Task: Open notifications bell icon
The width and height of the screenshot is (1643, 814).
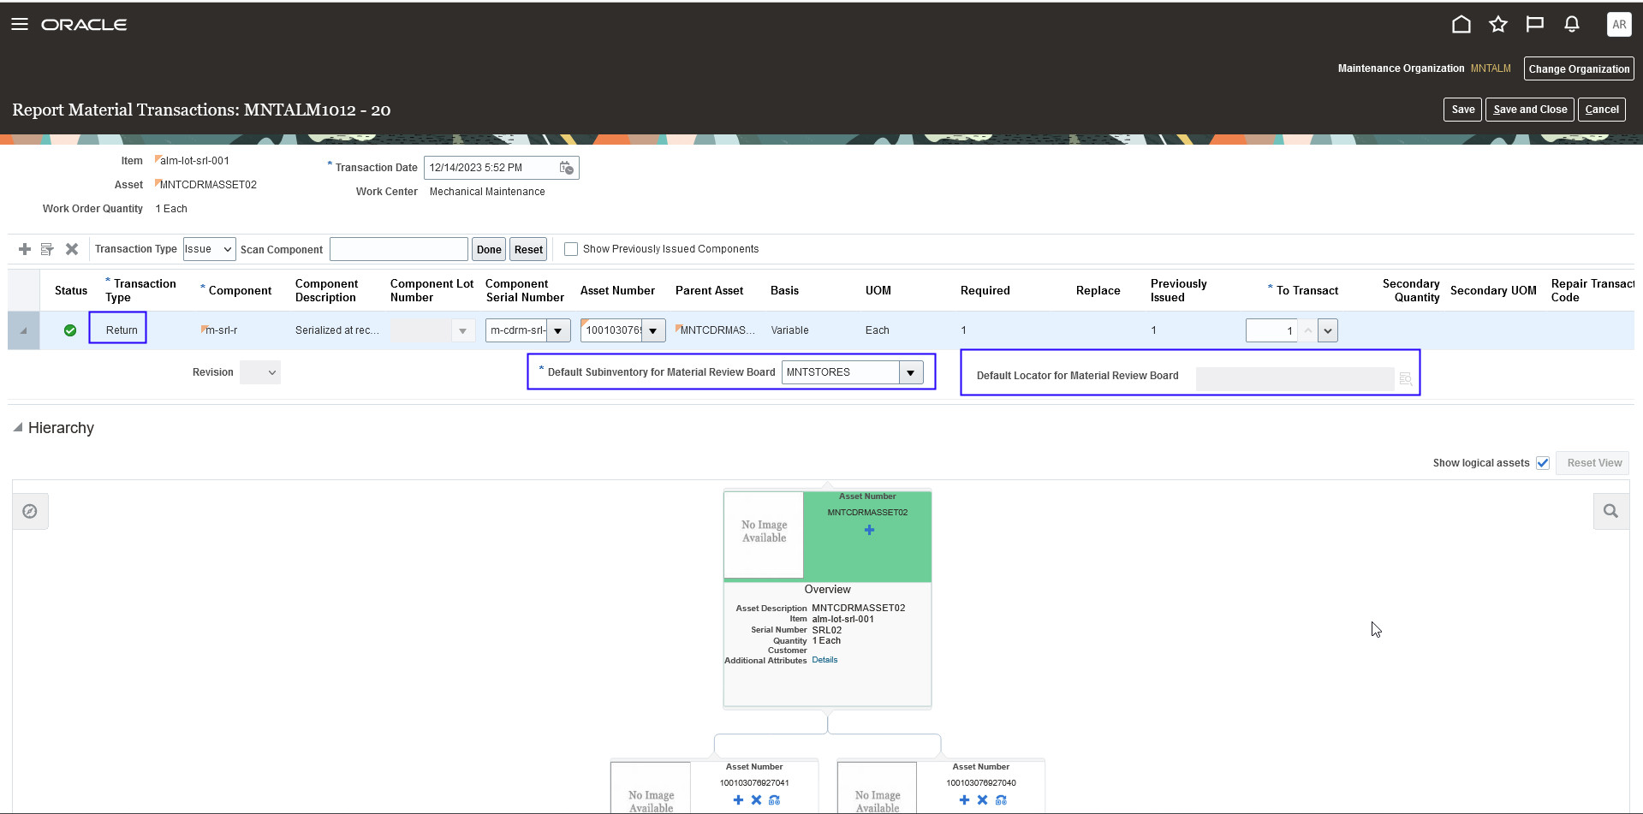Action: tap(1572, 24)
